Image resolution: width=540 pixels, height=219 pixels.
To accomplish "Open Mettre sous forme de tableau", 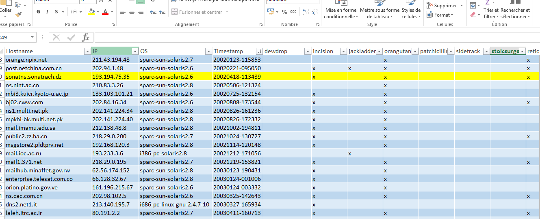I will point(380,10).
